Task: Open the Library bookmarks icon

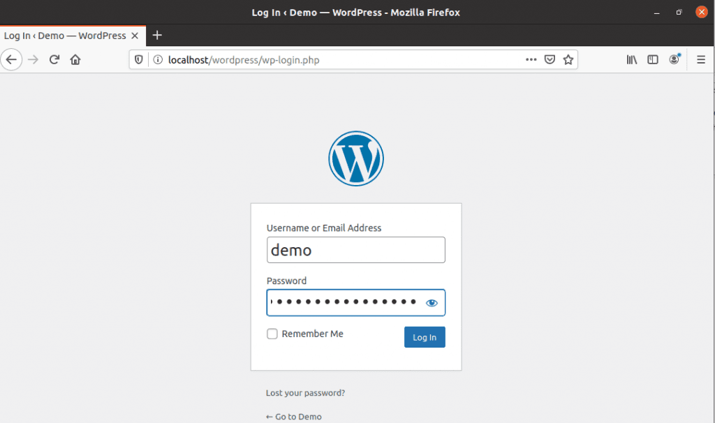Action: pos(632,60)
